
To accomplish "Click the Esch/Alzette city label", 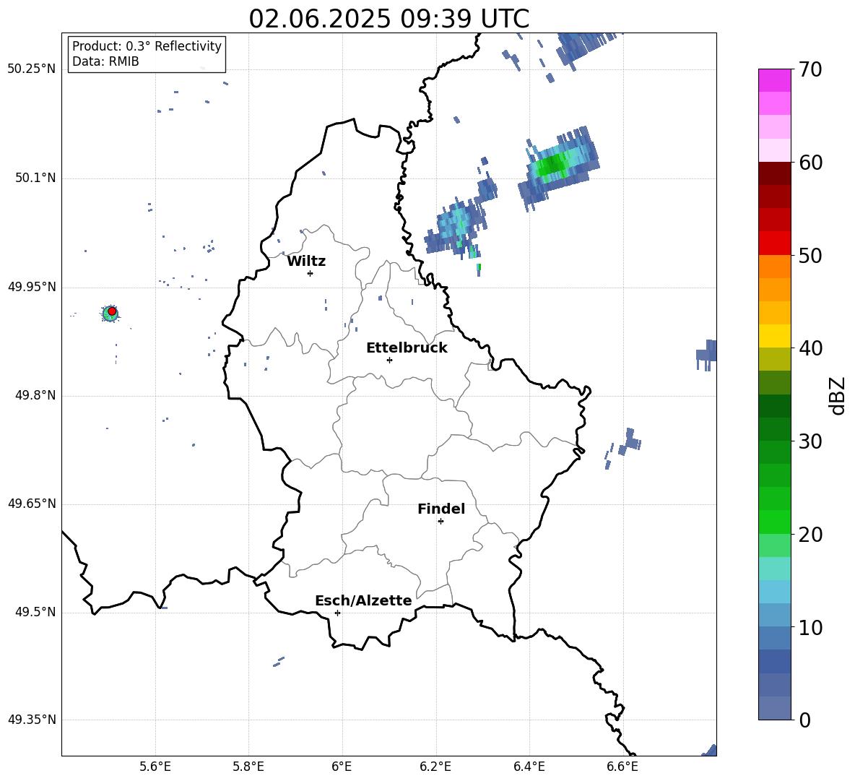I will point(363,600).
